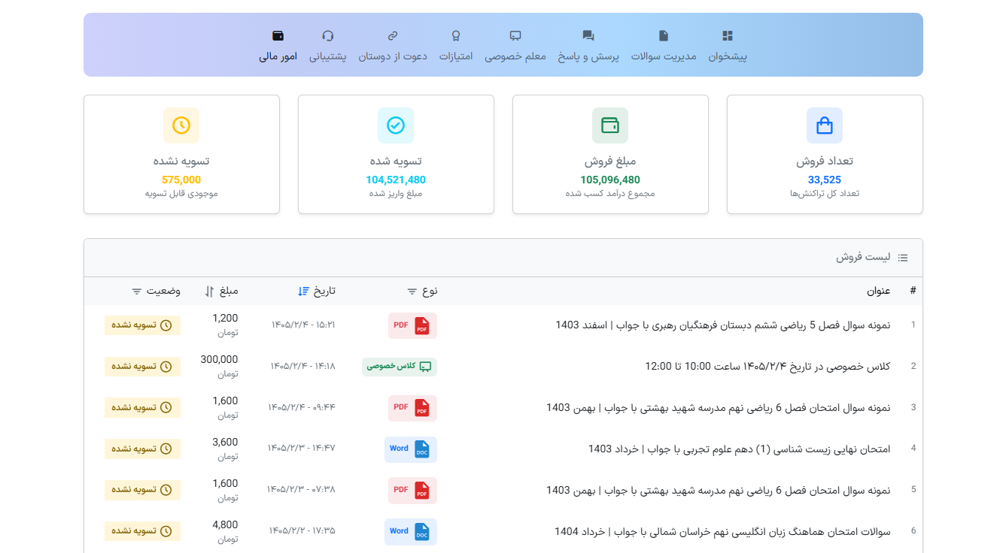The height and width of the screenshot is (553, 1006).
Task: Click the 300,000 تومان amount
Action: pyautogui.click(x=219, y=367)
